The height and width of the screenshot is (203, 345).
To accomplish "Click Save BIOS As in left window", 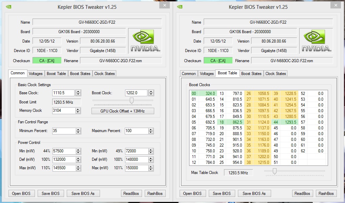I will click(x=83, y=194).
